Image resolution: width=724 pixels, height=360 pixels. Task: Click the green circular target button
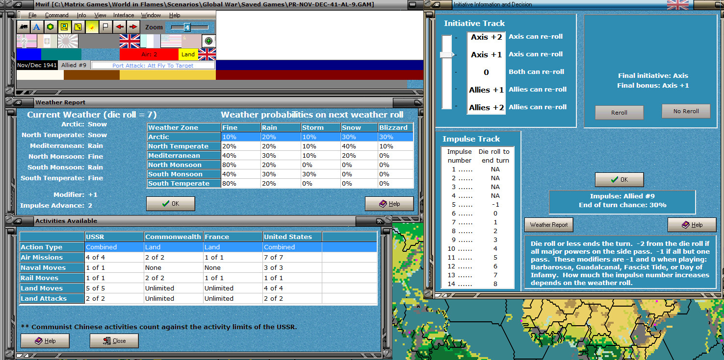(x=209, y=41)
